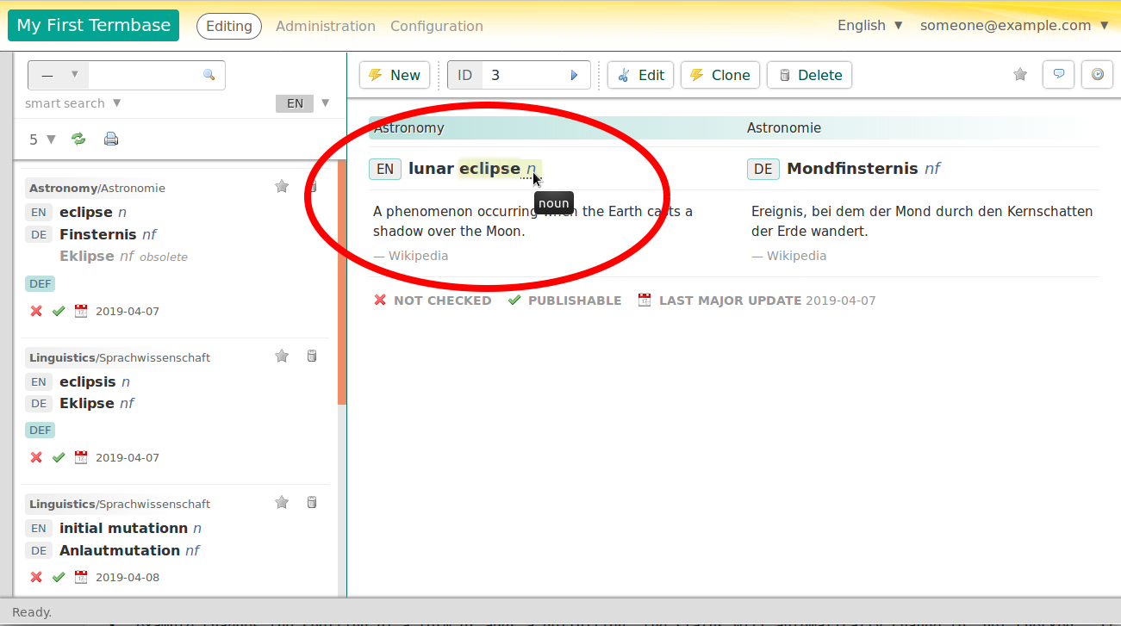The image size is (1121, 626).
Task: Go to next entry with the ID arrow
Action: (574, 75)
